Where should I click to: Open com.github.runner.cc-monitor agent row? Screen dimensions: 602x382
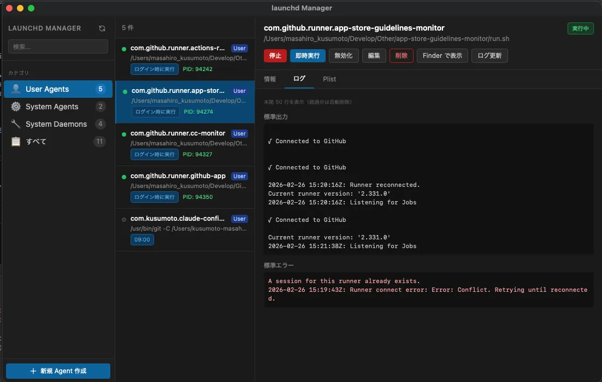coord(185,144)
